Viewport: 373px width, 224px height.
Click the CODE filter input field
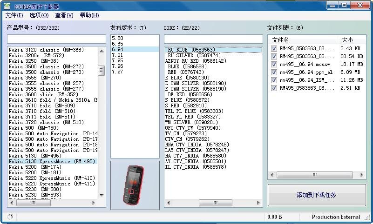[x=213, y=39]
